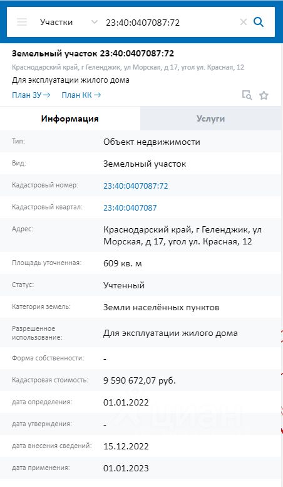Add parcel to favorites star icon
Screen dimensions: 283x487
(264, 95)
